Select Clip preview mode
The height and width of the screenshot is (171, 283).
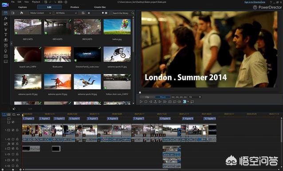click(147, 97)
